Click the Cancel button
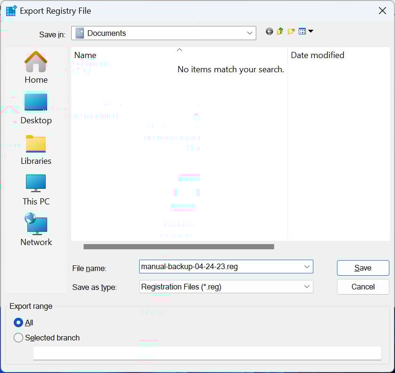395x373 pixels. (x=362, y=287)
